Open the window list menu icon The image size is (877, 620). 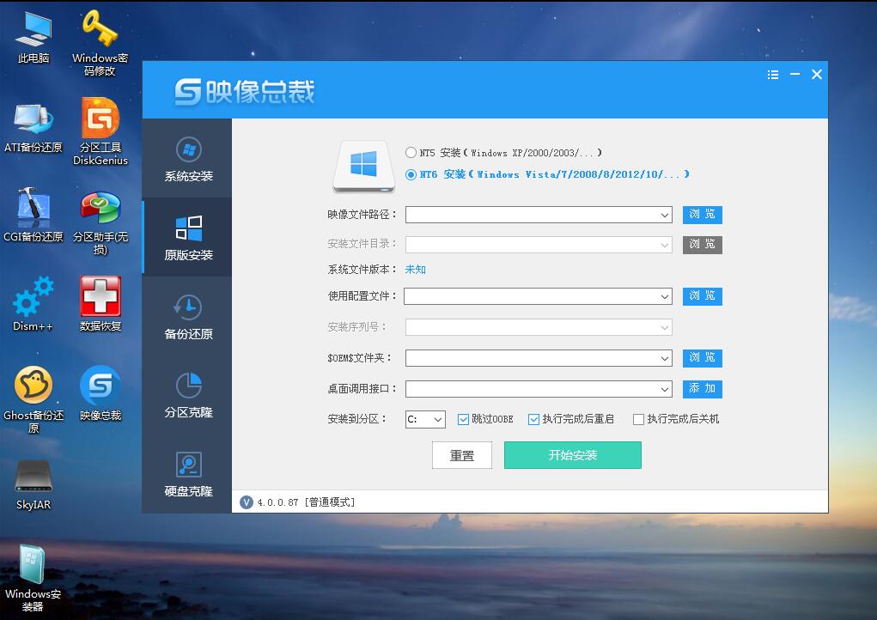pos(772,75)
